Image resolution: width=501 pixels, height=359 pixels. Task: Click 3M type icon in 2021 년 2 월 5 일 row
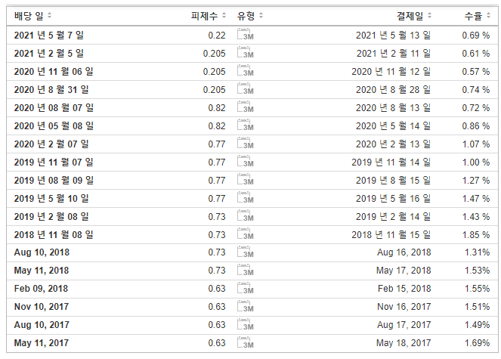point(246,53)
